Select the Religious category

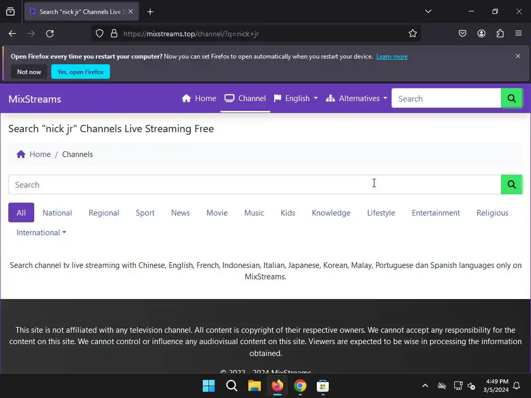click(x=493, y=212)
